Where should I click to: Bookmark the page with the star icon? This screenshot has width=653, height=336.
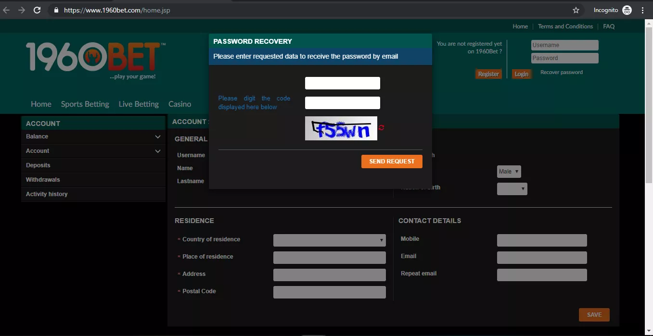click(x=576, y=9)
